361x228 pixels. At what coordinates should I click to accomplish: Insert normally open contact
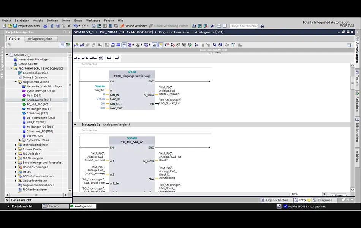tap(77, 58)
